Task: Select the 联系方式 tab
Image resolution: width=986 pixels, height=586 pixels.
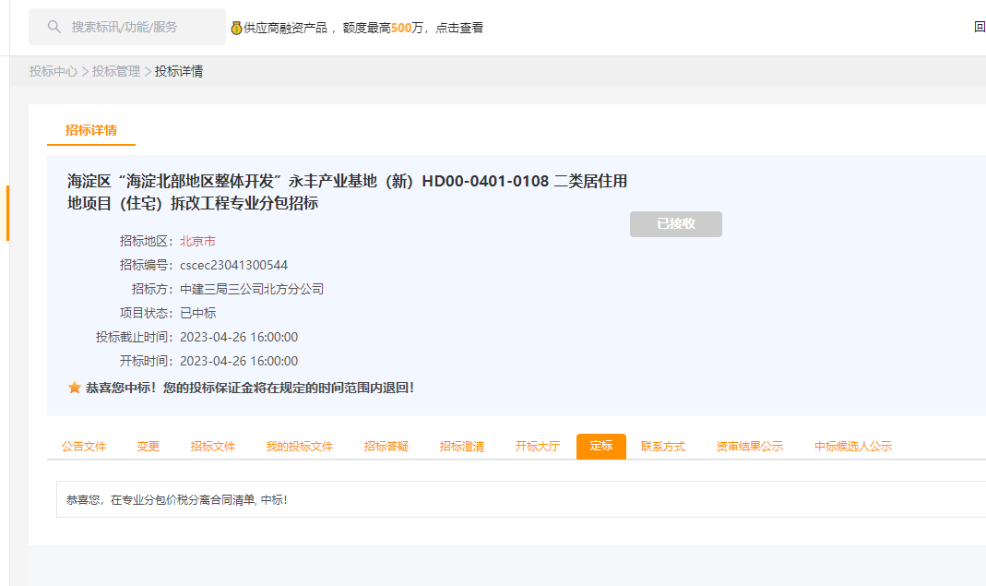Action: pos(663,447)
